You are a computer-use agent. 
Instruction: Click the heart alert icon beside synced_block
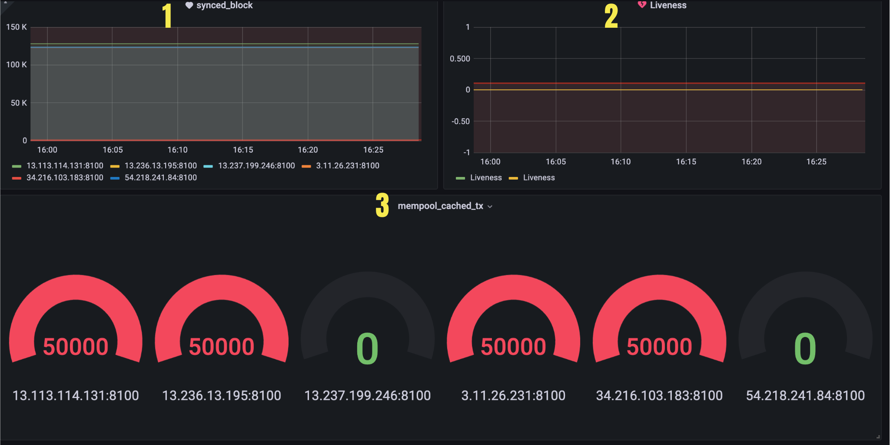coord(189,5)
